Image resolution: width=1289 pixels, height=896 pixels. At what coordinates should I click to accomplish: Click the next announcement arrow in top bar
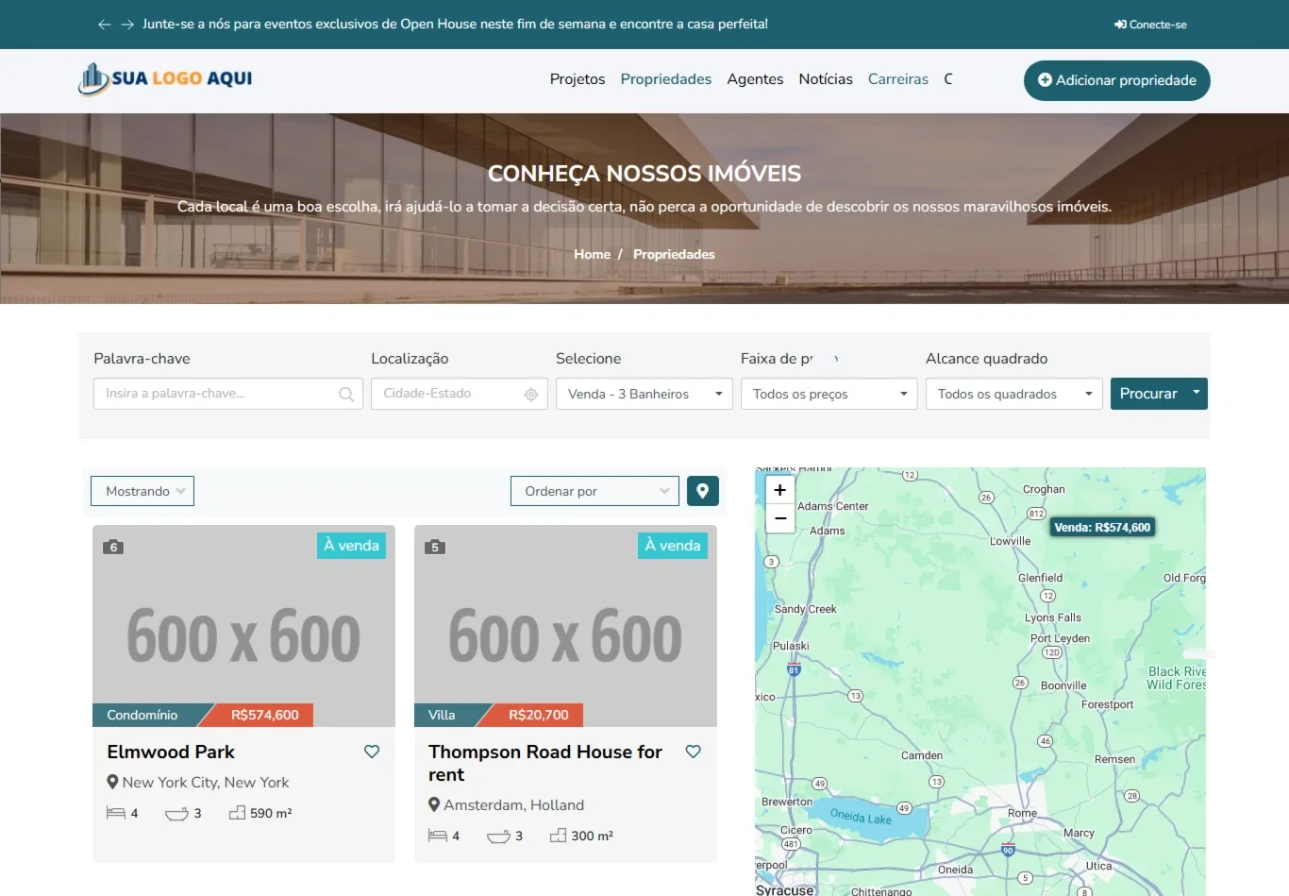(x=127, y=25)
